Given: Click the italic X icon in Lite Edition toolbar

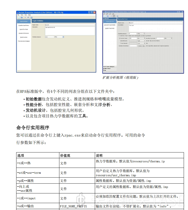Looking at the screenshot, I should tap(25, 17).
